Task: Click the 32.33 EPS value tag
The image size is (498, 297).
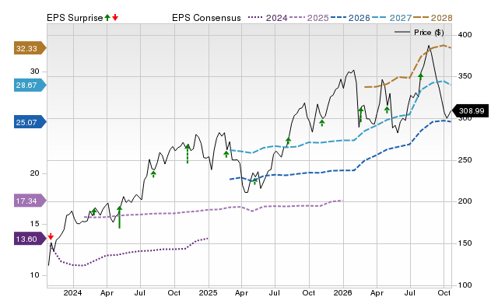Action: pyautogui.click(x=30, y=48)
